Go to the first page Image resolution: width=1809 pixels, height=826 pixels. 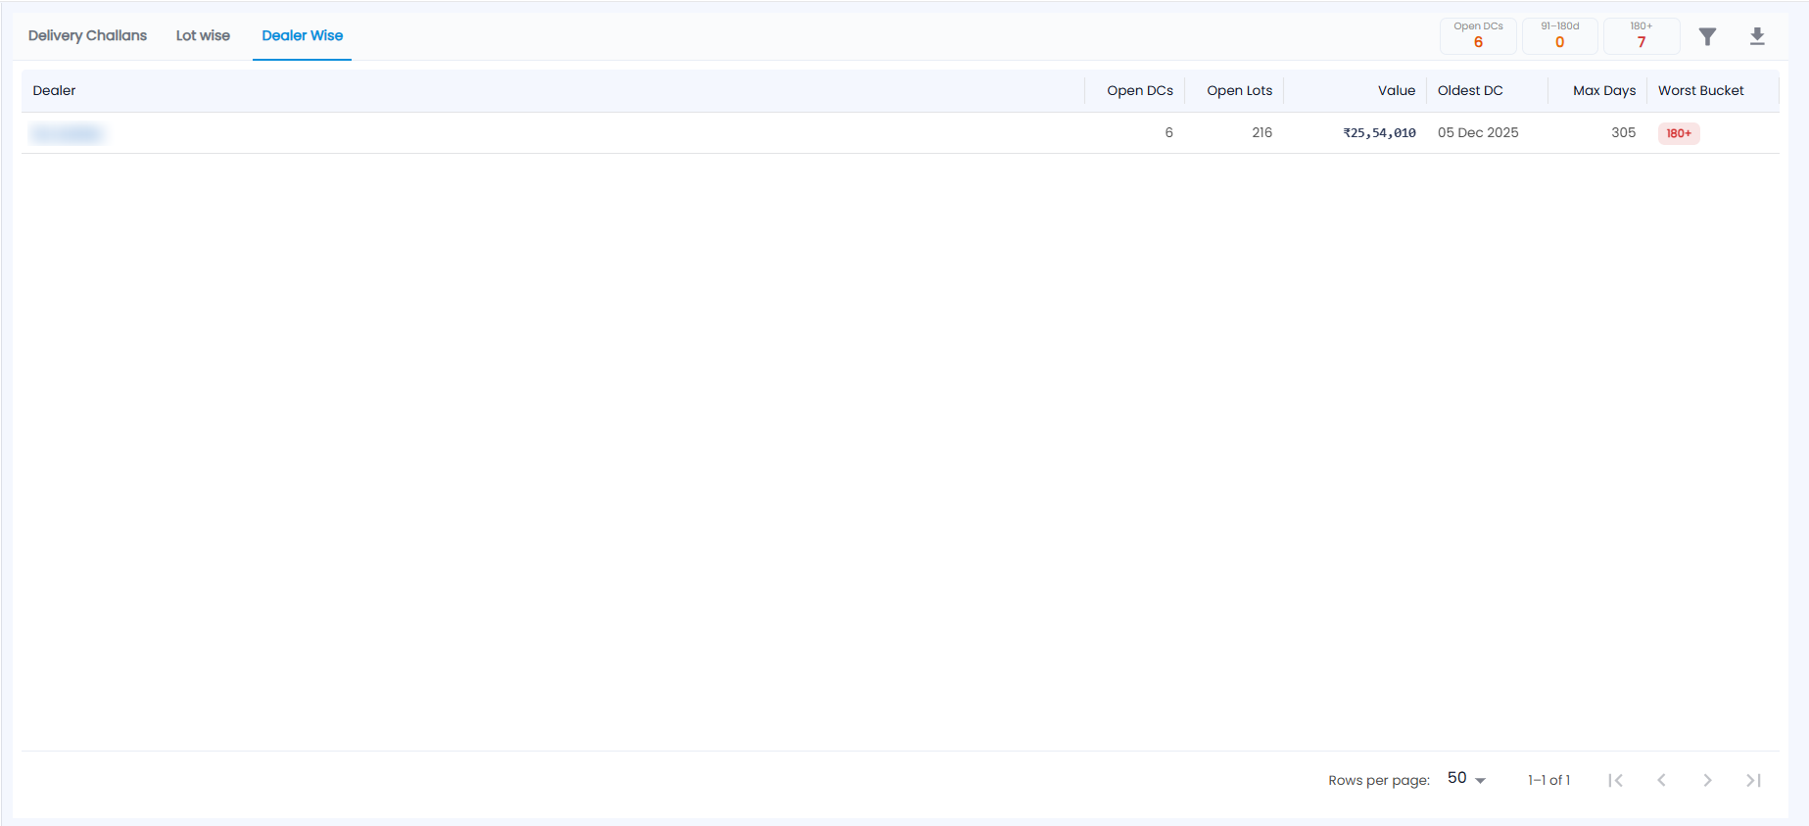click(1616, 780)
